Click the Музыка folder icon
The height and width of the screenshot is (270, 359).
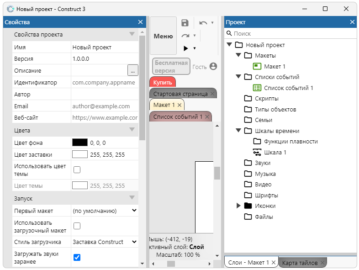248,174
